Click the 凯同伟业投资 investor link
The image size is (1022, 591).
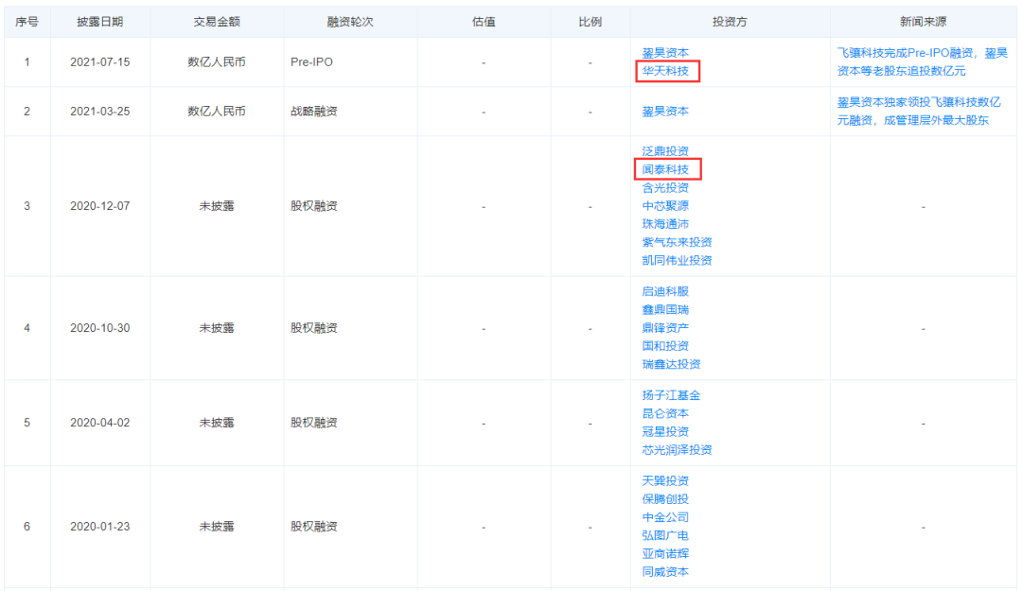[x=677, y=261]
